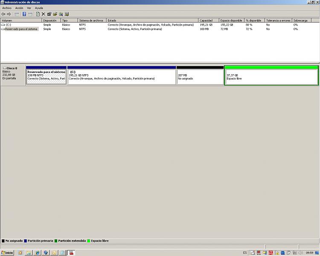Click the dark green 'Partición extendida' legend swatch
Viewport: 320px width, 256px height.
tap(56, 241)
